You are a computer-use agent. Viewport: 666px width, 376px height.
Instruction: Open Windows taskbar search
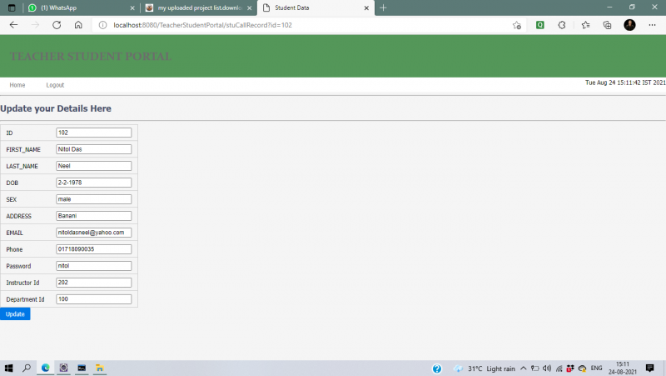point(27,368)
